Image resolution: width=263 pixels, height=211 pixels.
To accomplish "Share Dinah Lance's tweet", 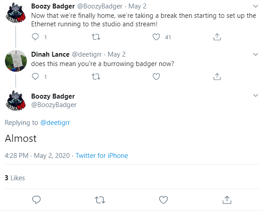I will [217, 77].
